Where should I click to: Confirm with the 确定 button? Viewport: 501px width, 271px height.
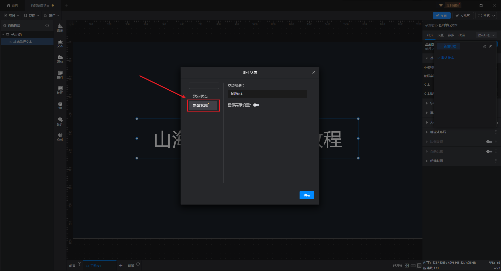[x=307, y=195]
